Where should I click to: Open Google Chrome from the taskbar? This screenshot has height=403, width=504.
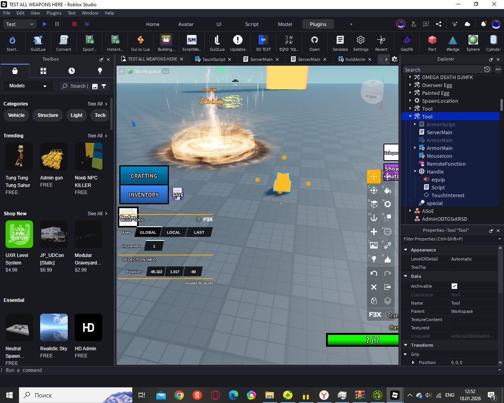(x=179, y=395)
